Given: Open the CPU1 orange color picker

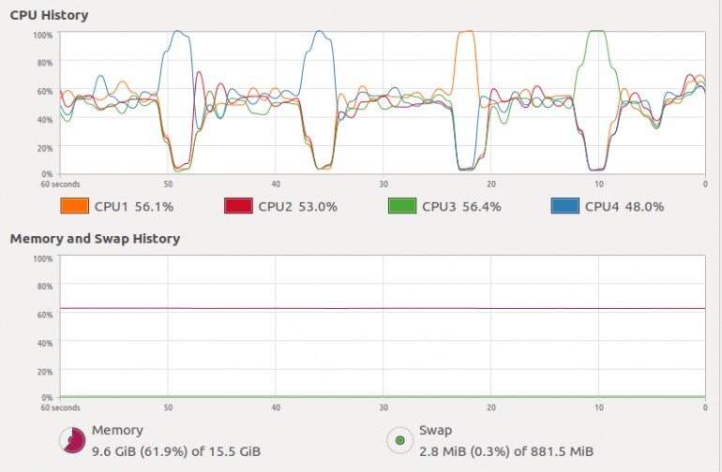Looking at the screenshot, I should point(75,206).
